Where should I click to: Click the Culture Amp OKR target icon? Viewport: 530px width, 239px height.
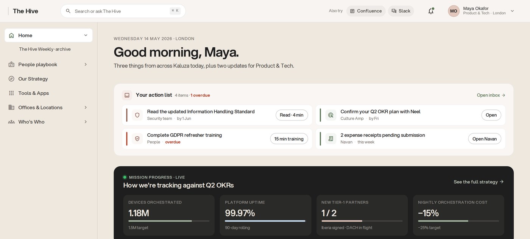coord(330,115)
